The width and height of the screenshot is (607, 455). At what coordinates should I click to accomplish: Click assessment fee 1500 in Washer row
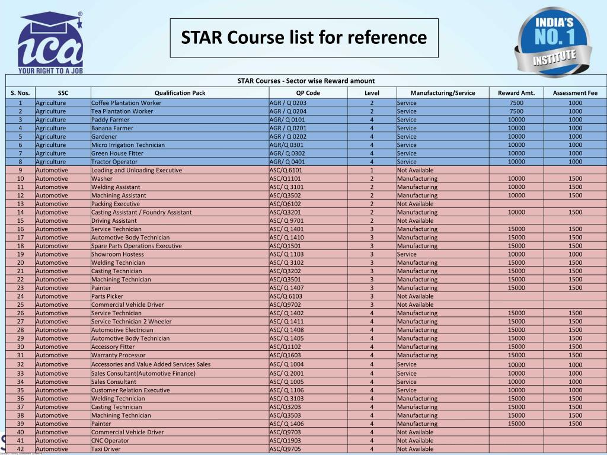coord(575,179)
